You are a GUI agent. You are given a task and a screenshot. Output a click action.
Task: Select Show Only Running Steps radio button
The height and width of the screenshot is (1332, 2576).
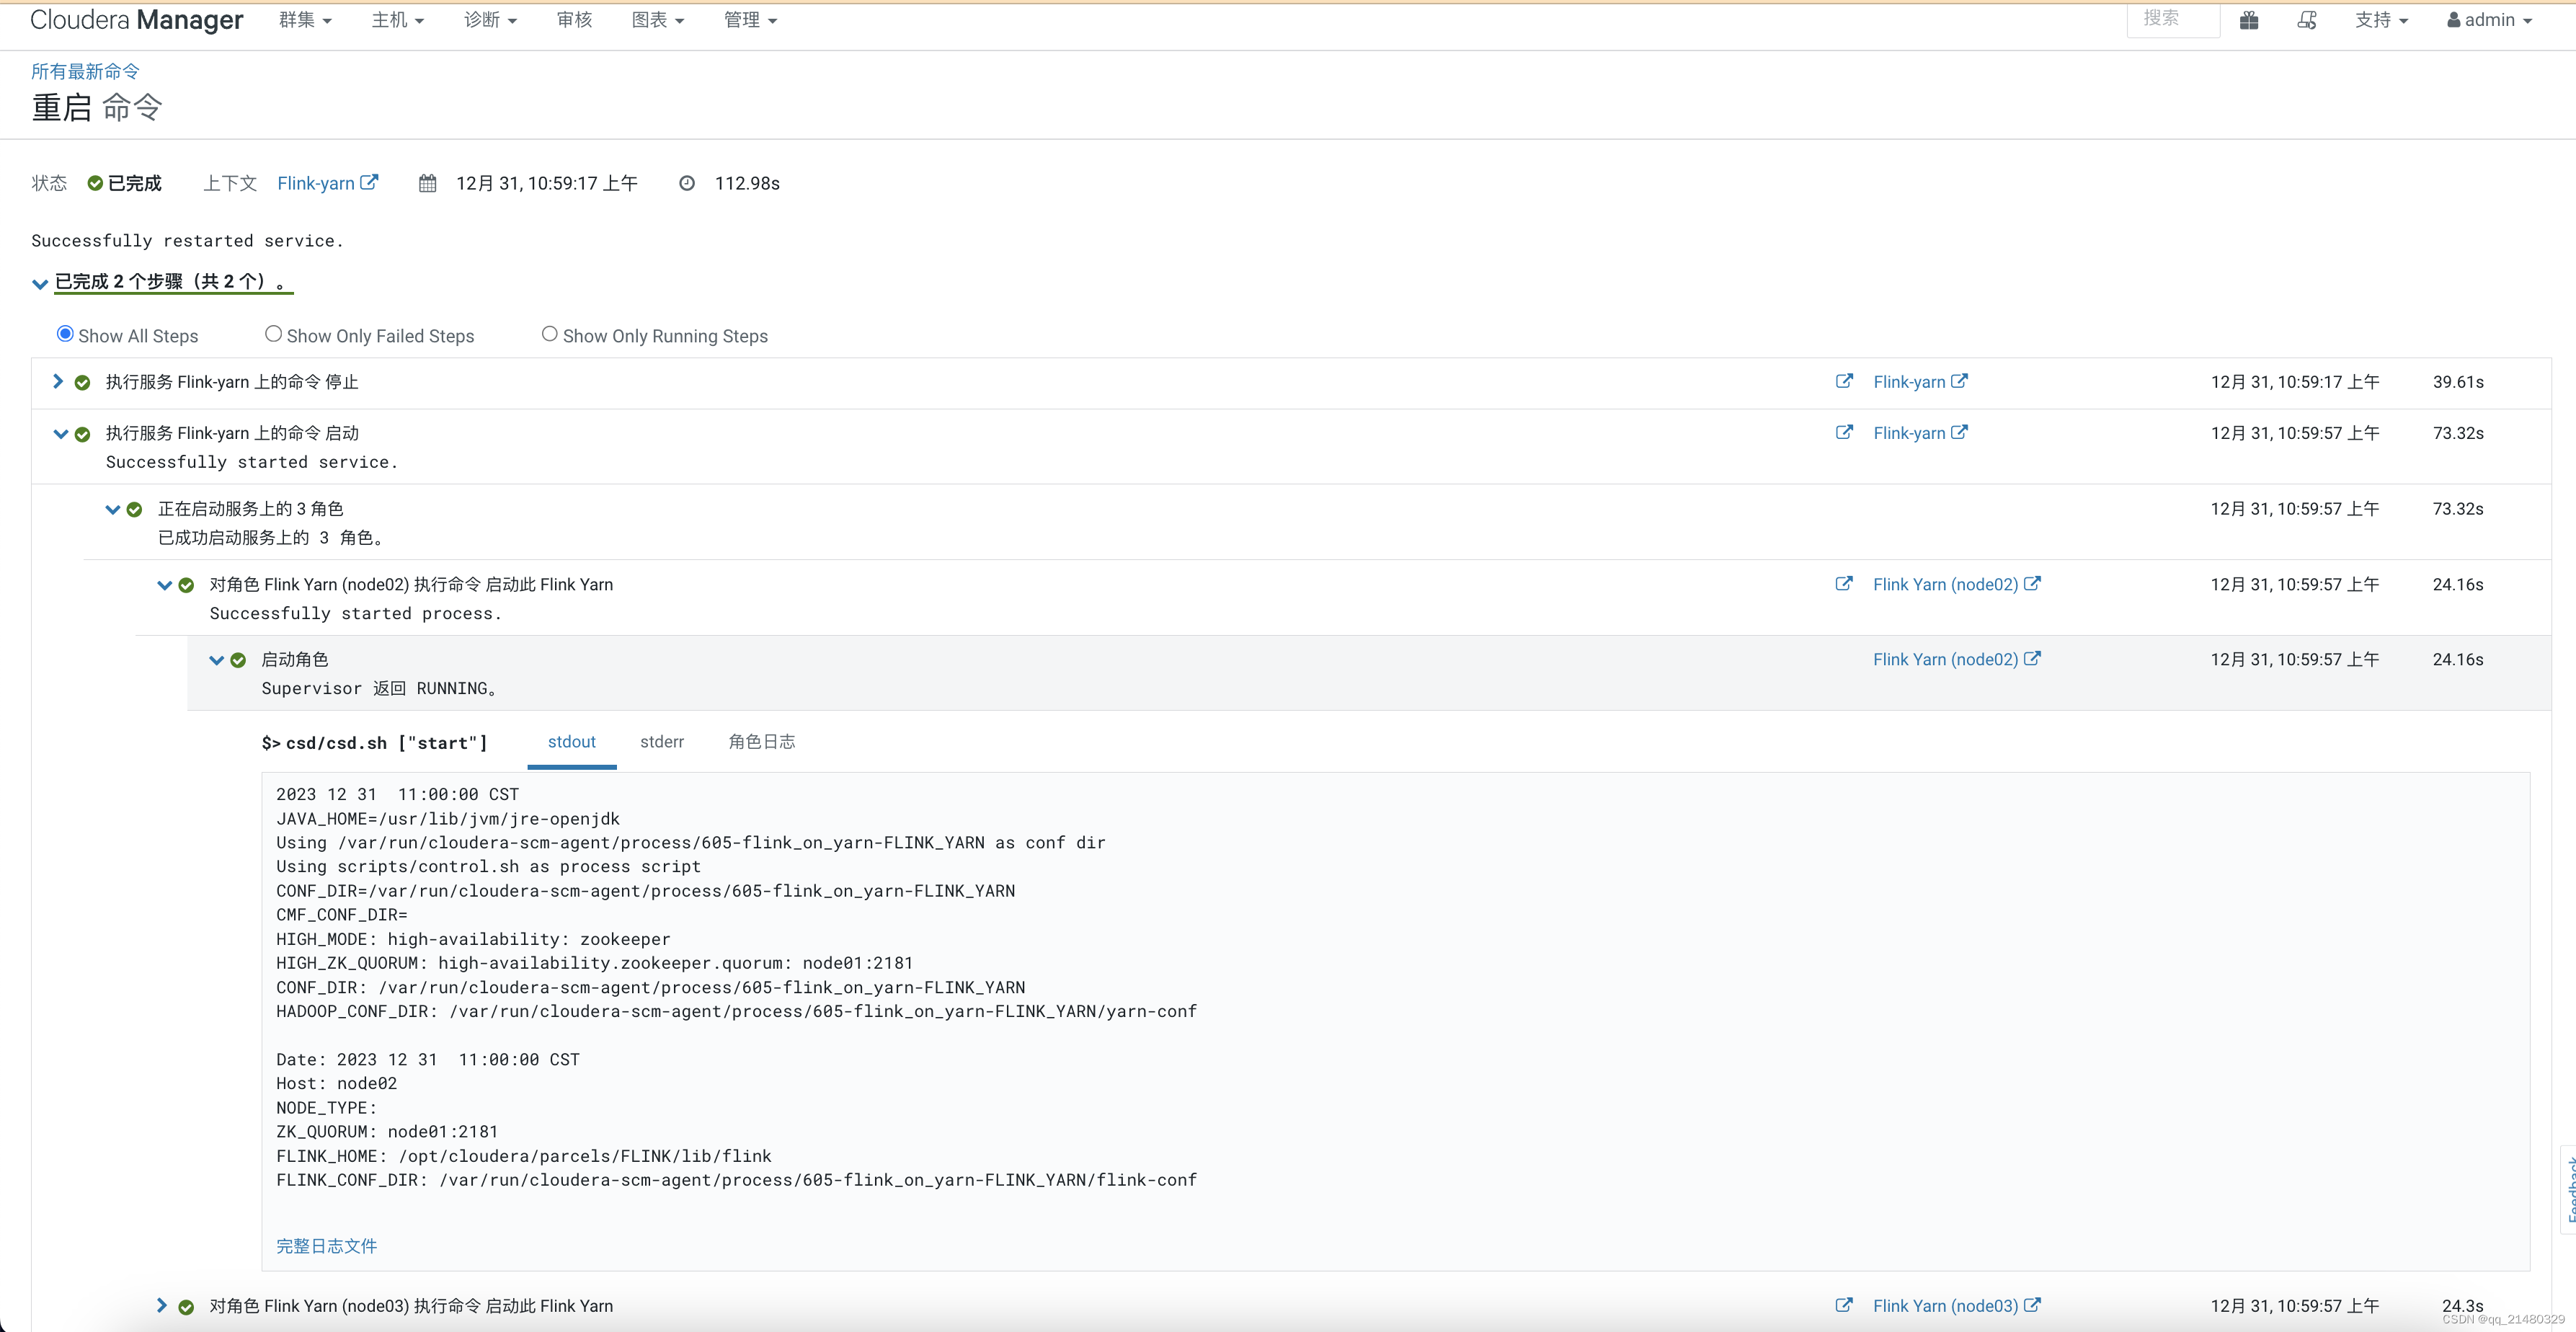click(x=547, y=333)
